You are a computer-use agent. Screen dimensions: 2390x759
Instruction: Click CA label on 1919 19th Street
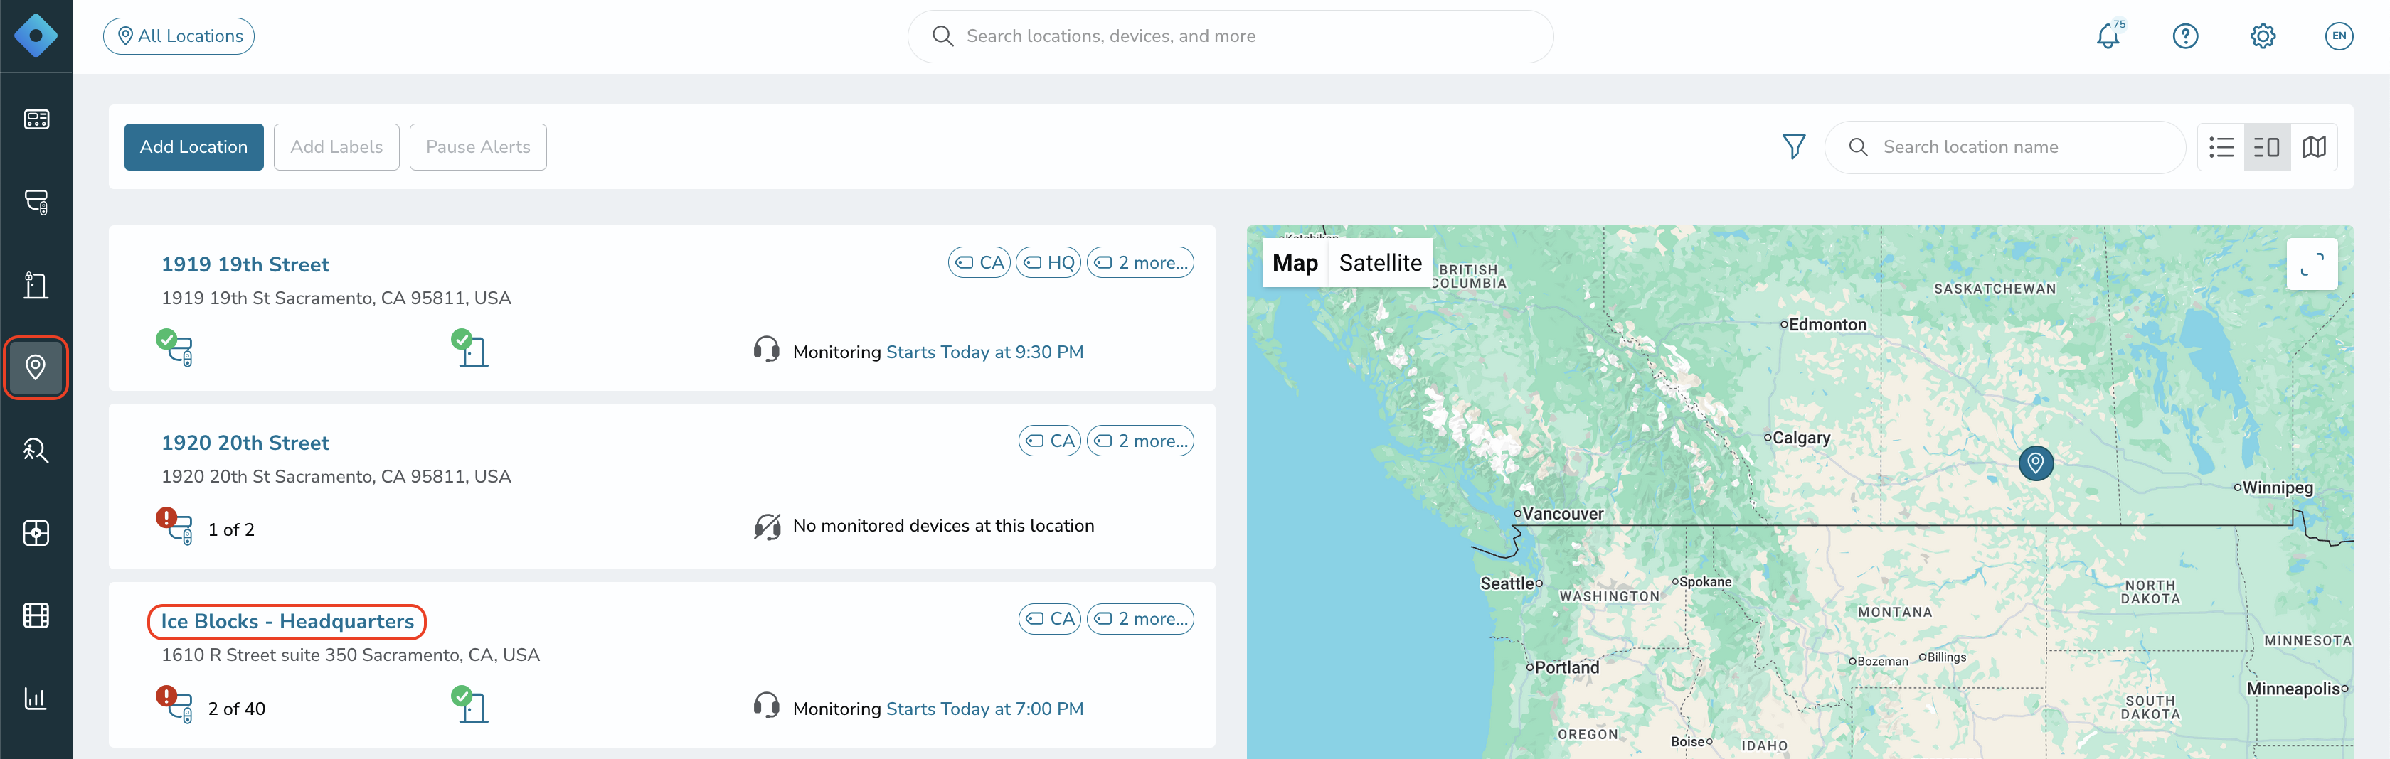click(979, 262)
